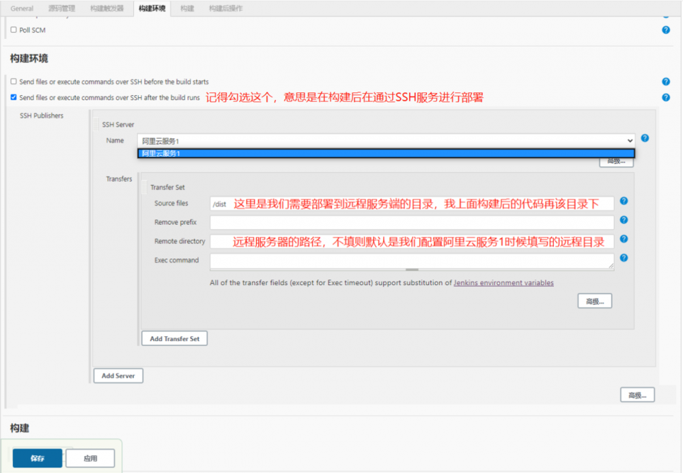Screen dimensions: 683x473
Task: Click the 保存 save button
Action: coord(37,458)
